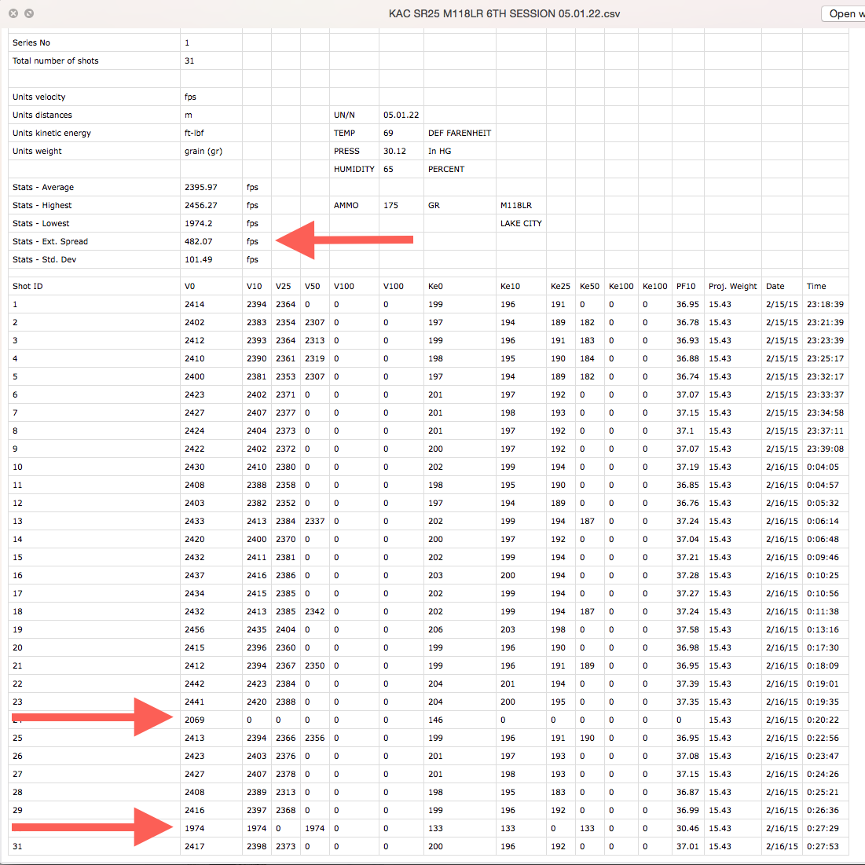
Task: Select the Proj. Weight column header
Action: (x=732, y=286)
